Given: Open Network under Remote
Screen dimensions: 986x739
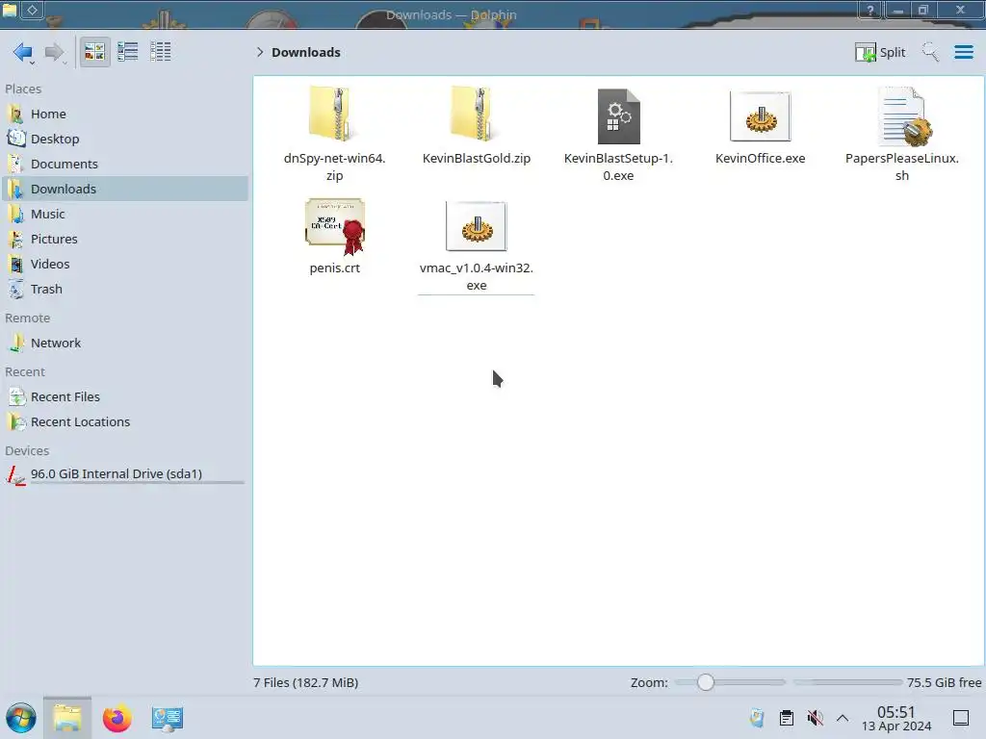Looking at the screenshot, I should (x=125, y=344).
